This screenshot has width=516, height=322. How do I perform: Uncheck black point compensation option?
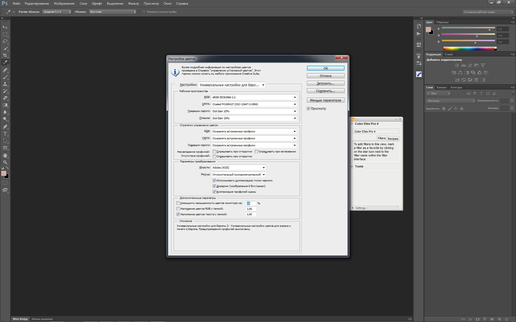[214, 181]
